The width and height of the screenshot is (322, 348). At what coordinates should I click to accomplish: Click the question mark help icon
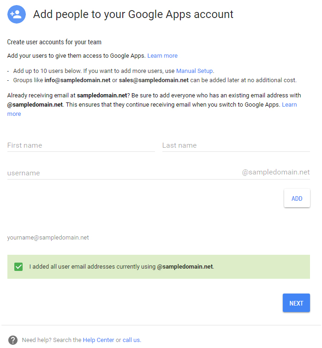tap(13, 340)
